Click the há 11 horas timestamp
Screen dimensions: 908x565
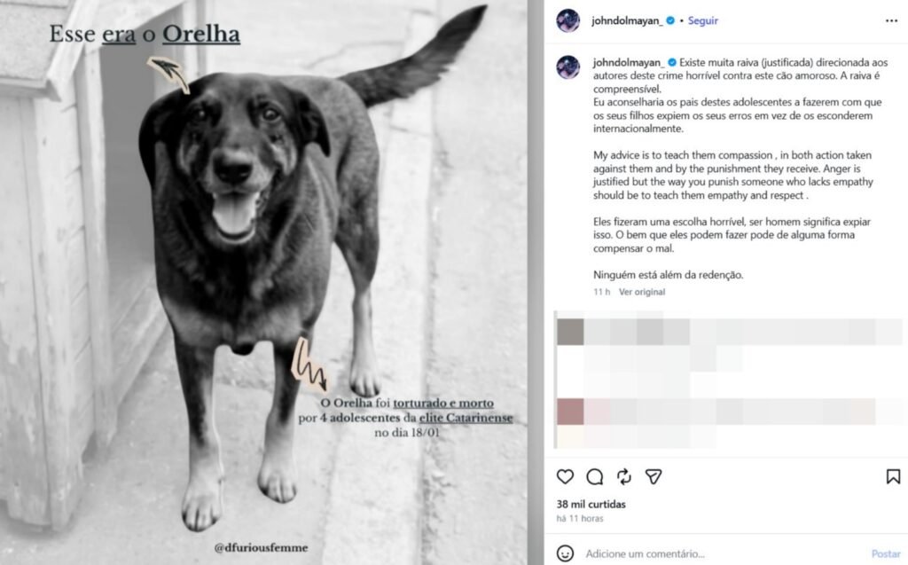point(580,518)
